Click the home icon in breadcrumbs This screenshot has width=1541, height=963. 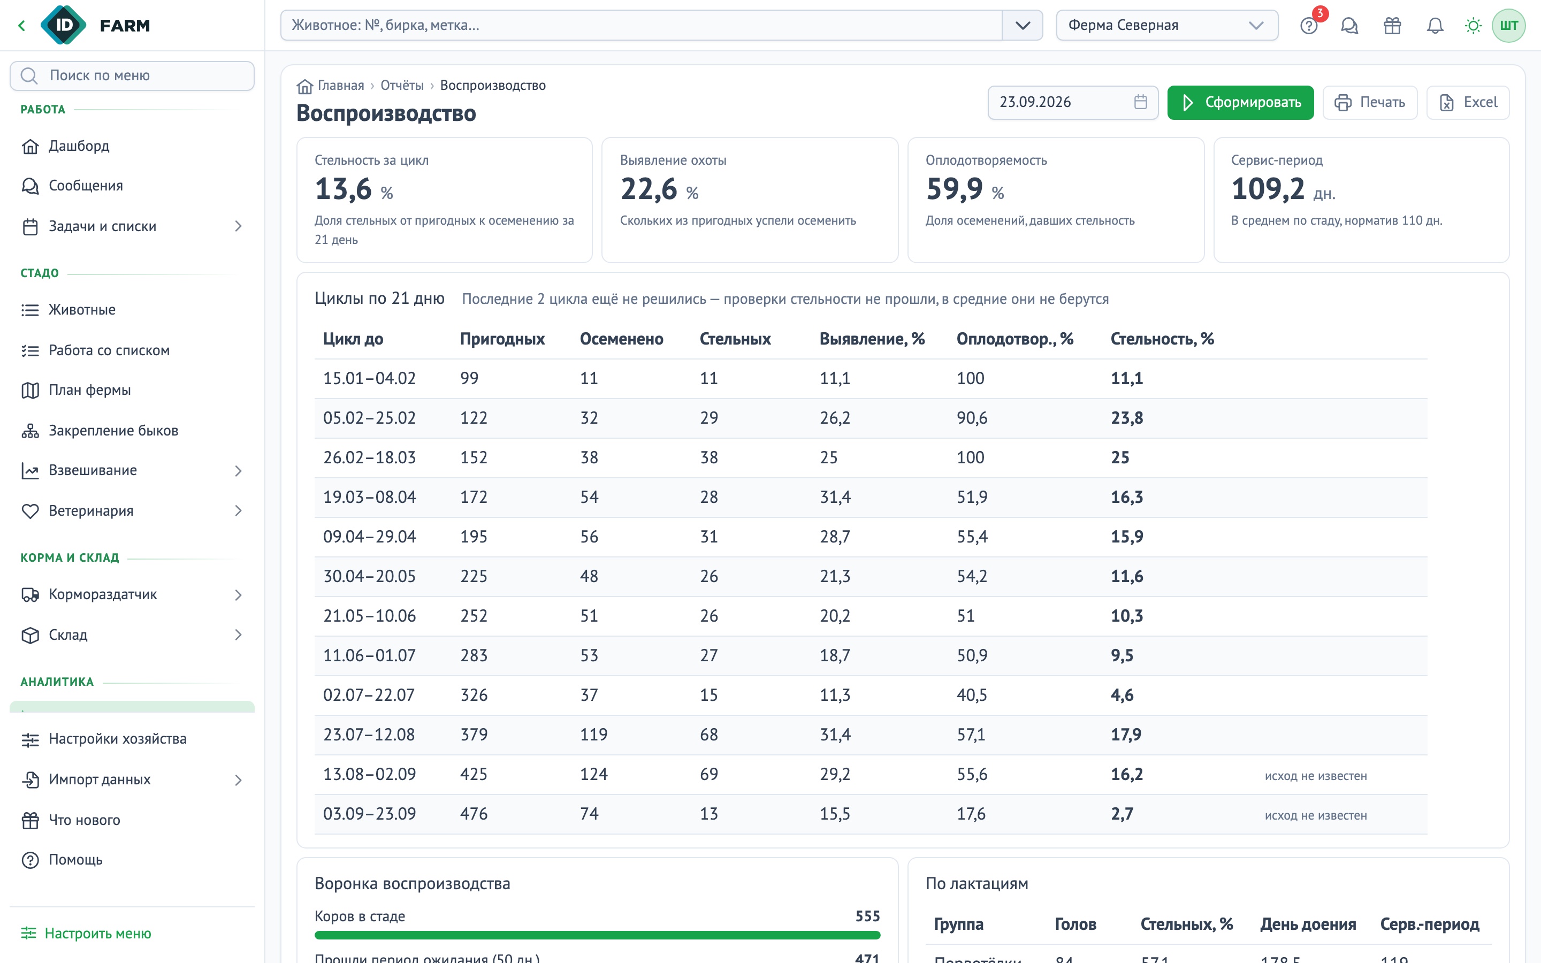[x=305, y=86]
